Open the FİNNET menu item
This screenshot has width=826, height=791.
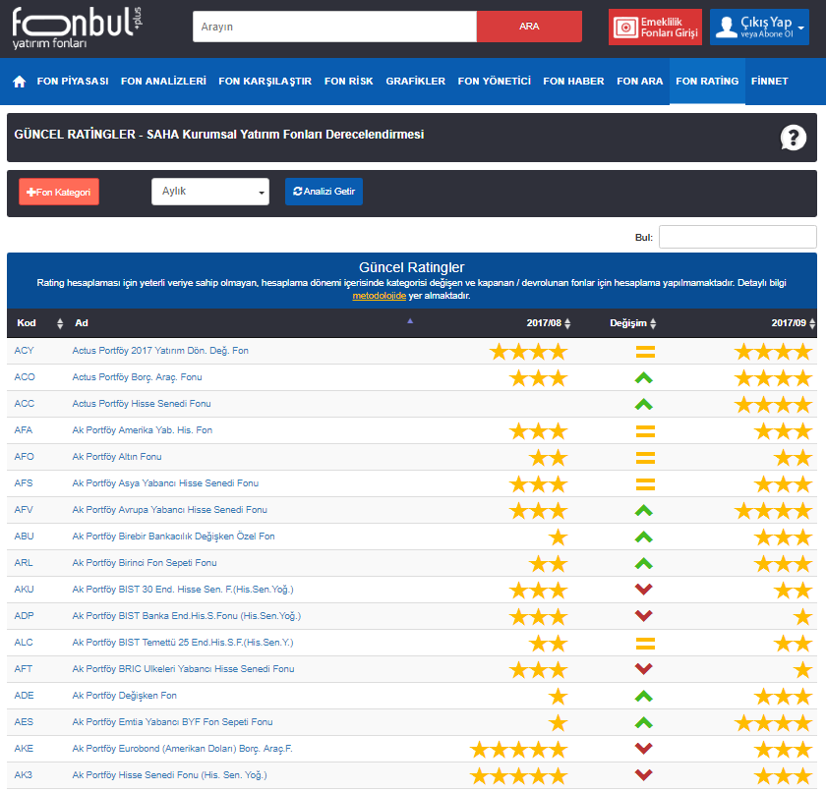point(770,82)
